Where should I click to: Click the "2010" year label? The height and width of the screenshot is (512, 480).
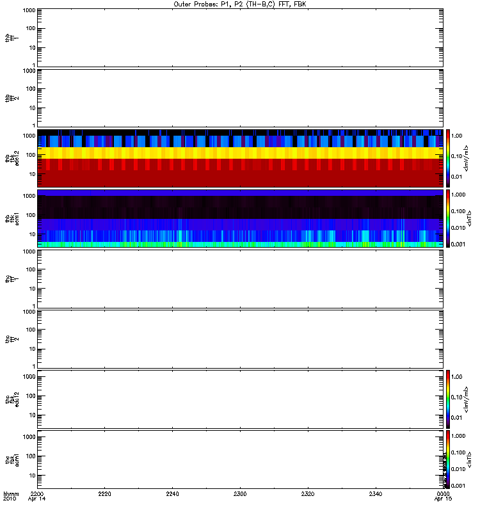click(x=10, y=499)
